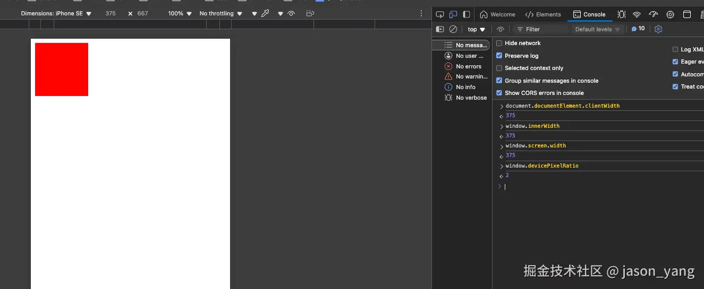Open the Performance gauge icon tab
Screen dimensions: 704x289
point(654,14)
